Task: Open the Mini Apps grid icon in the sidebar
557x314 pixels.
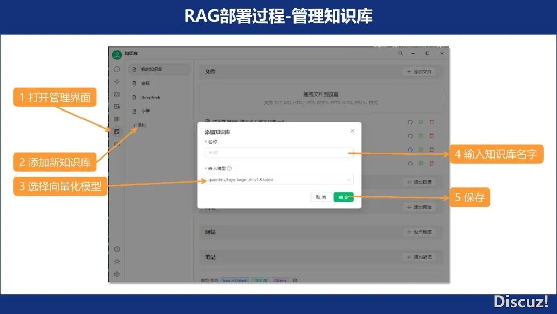Action: 117,119
